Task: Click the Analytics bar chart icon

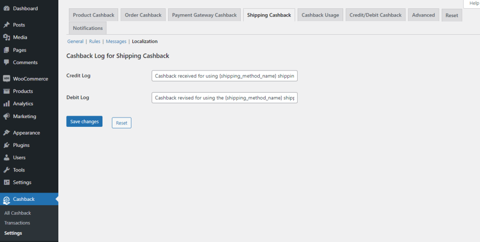Action: point(6,104)
